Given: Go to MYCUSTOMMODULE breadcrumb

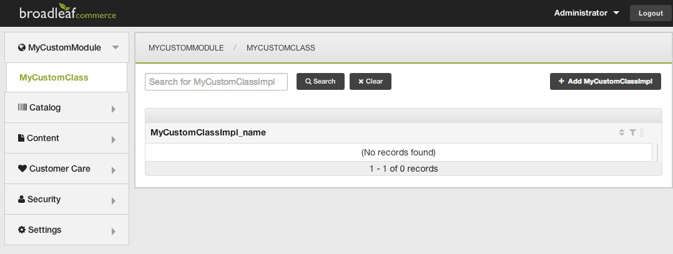Looking at the screenshot, I should [186, 47].
